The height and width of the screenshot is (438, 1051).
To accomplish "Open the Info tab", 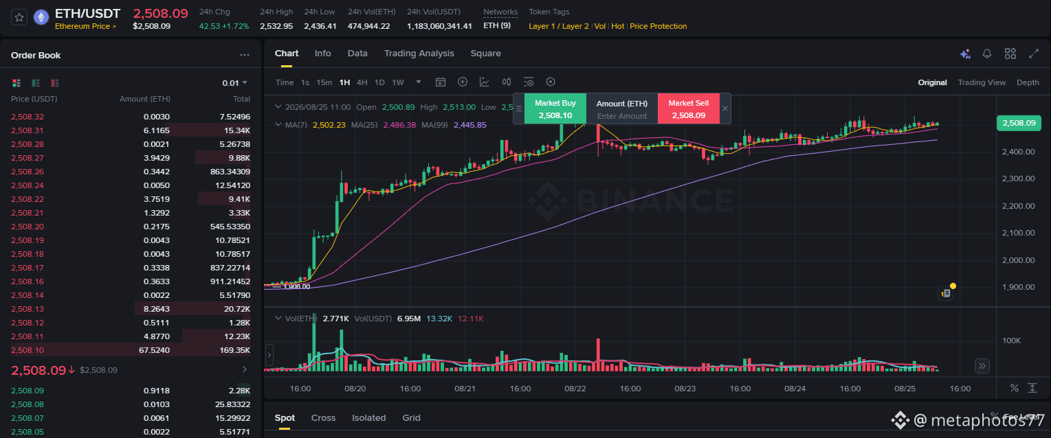I will (x=323, y=54).
